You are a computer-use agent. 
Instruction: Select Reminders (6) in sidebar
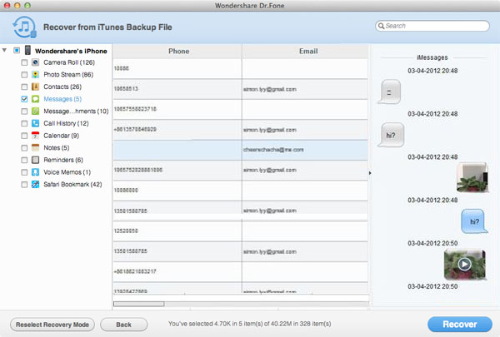pyautogui.click(x=63, y=160)
